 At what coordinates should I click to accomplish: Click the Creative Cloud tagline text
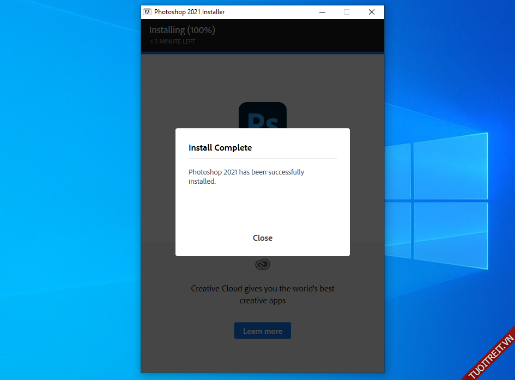click(x=262, y=295)
